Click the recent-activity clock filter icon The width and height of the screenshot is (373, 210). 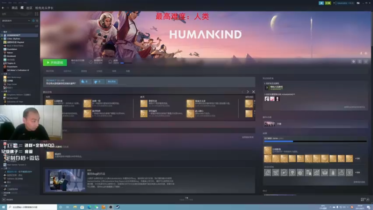(33, 21)
